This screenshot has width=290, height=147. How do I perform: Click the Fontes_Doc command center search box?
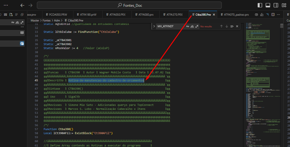(x=129, y=5)
